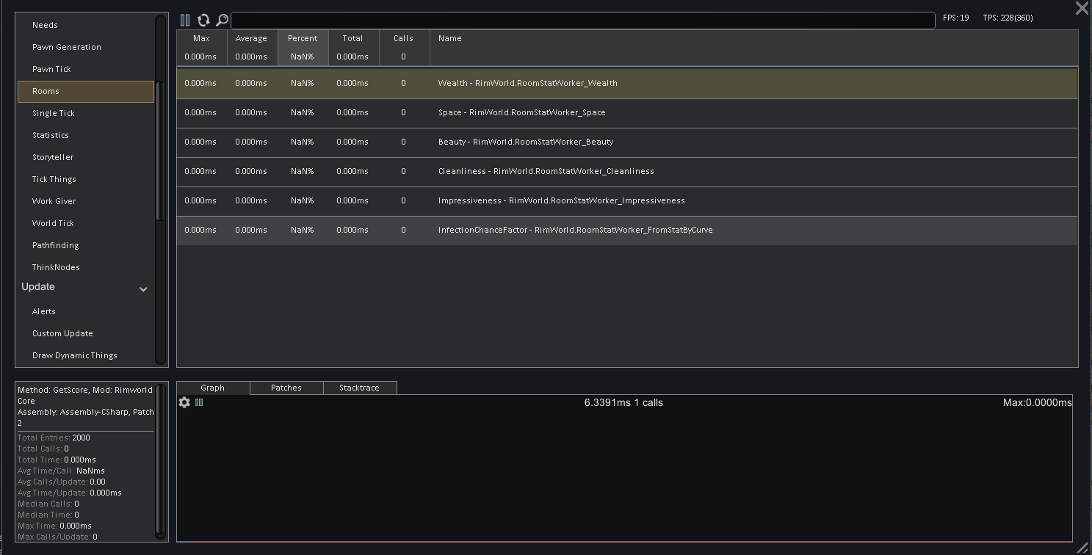Pause the profiler with the top pause icon
Viewport: 1092px width, 555px height.
pos(185,21)
